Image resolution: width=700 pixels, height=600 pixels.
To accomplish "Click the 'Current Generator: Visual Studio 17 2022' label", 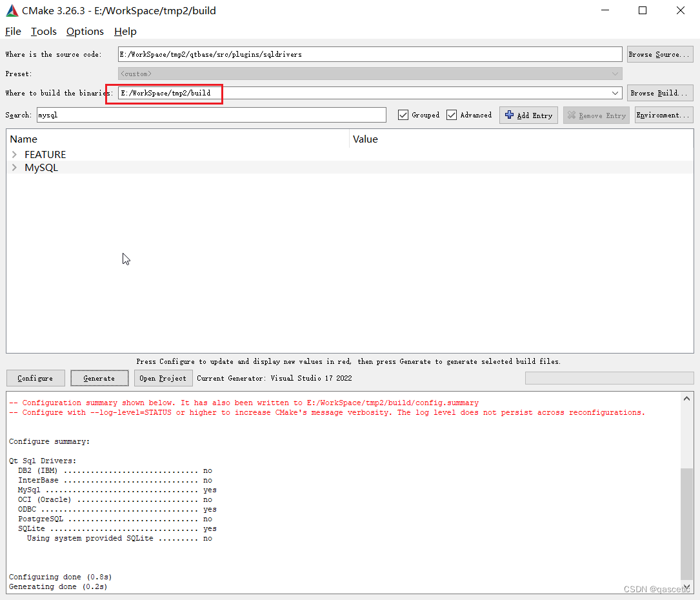I will tap(274, 378).
